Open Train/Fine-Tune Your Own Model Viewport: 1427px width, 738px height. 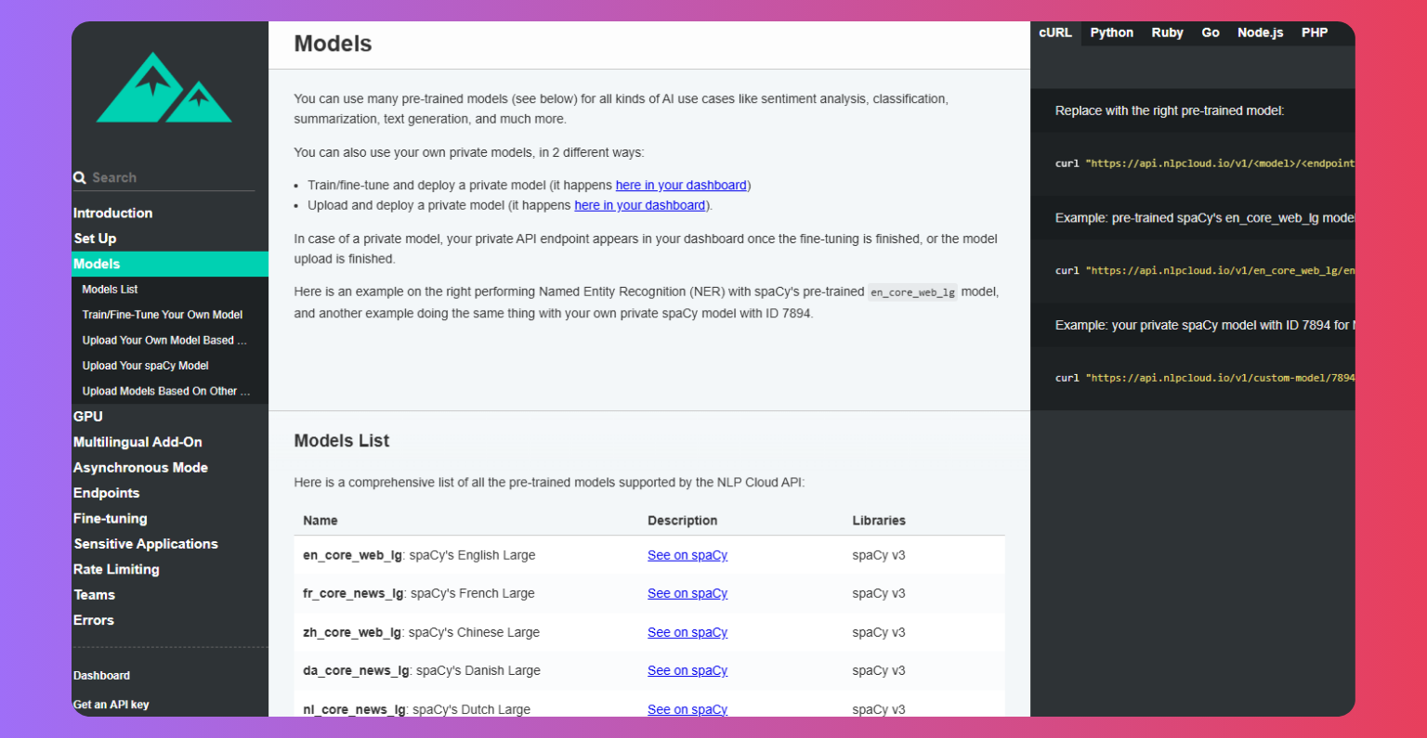(162, 315)
